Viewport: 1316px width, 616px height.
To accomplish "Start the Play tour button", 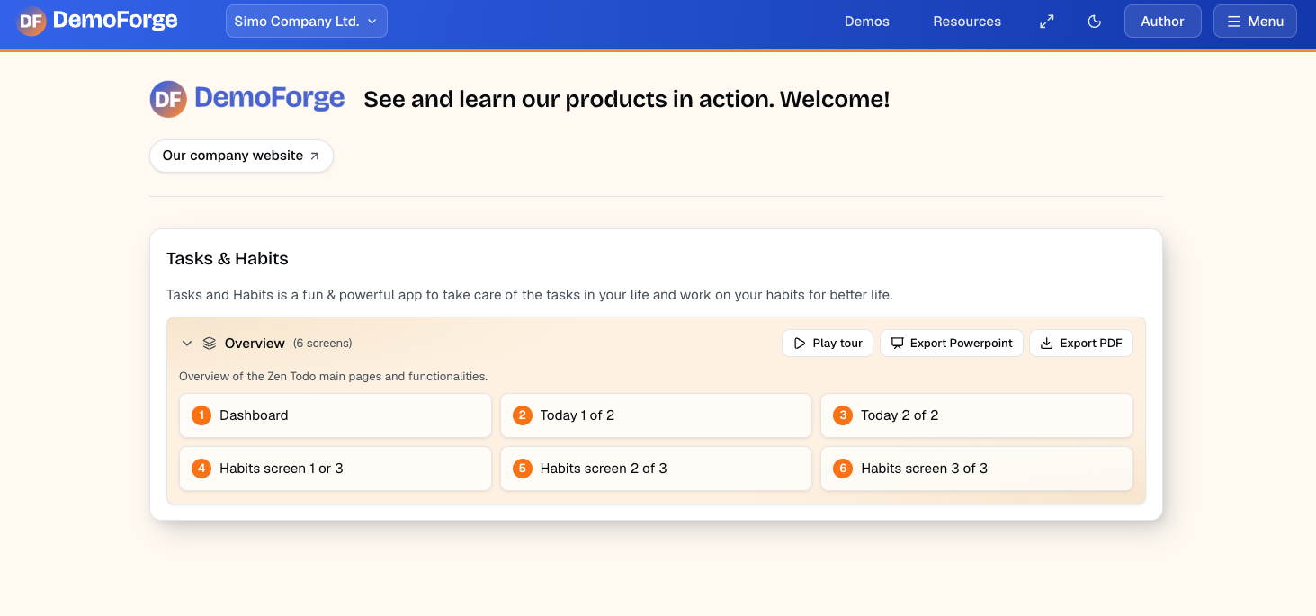I will (828, 344).
